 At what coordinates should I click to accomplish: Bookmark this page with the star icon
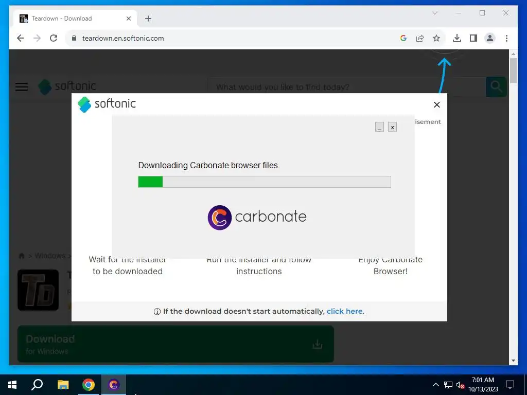click(x=436, y=38)
